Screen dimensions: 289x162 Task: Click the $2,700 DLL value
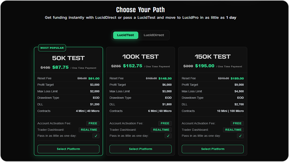pyautogui.click(x=239, y=104)
